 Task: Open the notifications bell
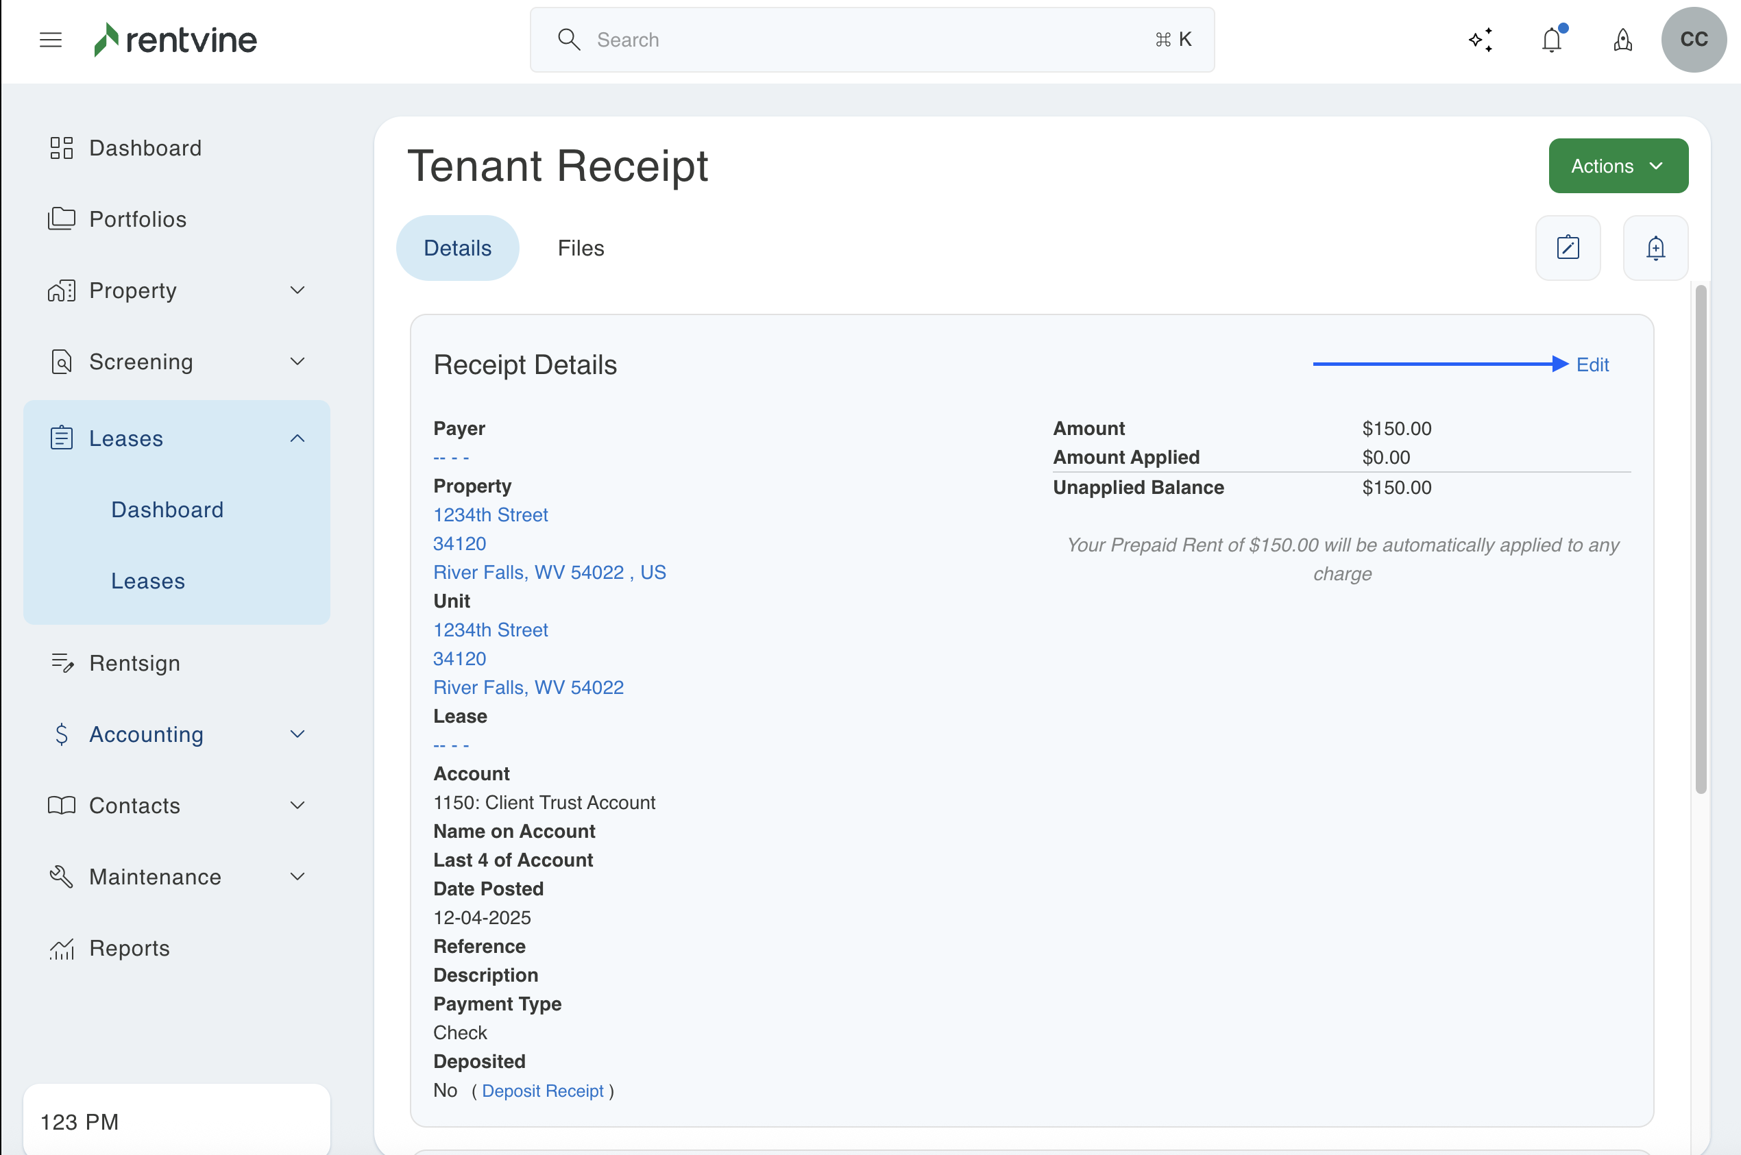1552,40
